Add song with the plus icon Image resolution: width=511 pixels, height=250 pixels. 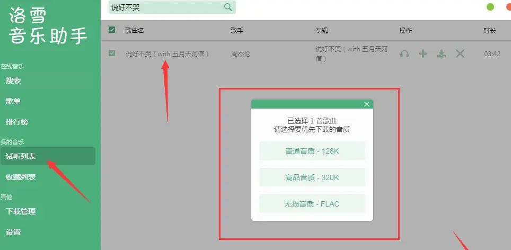[x=422, y=53]
